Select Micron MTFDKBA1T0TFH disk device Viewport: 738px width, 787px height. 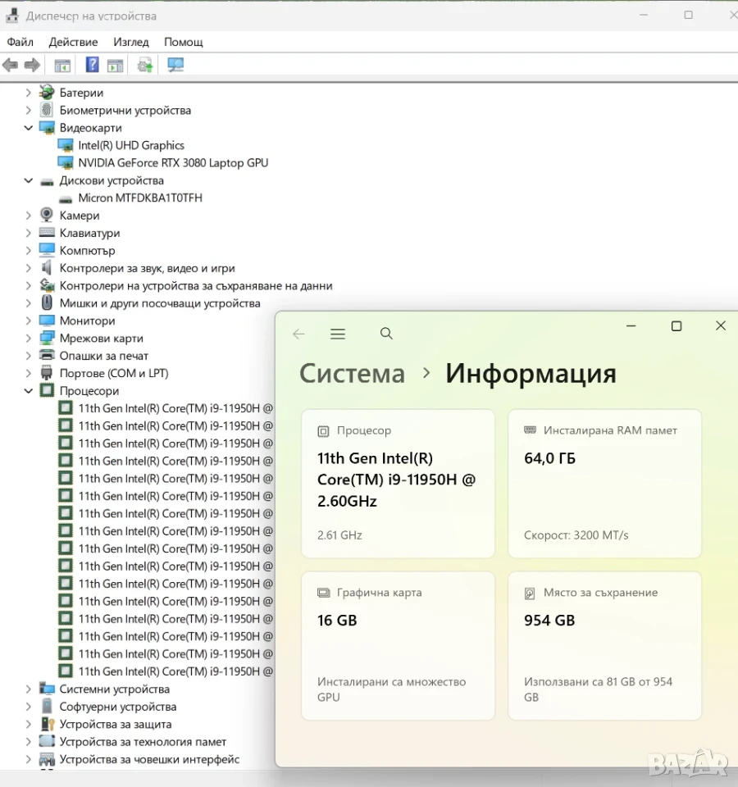140,198
